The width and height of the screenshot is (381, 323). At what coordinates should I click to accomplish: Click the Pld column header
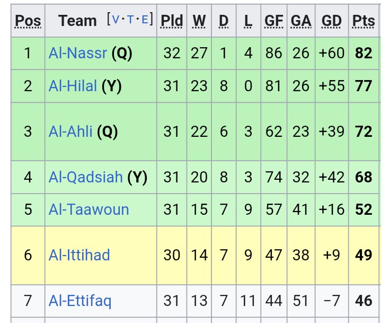[172, 21]
